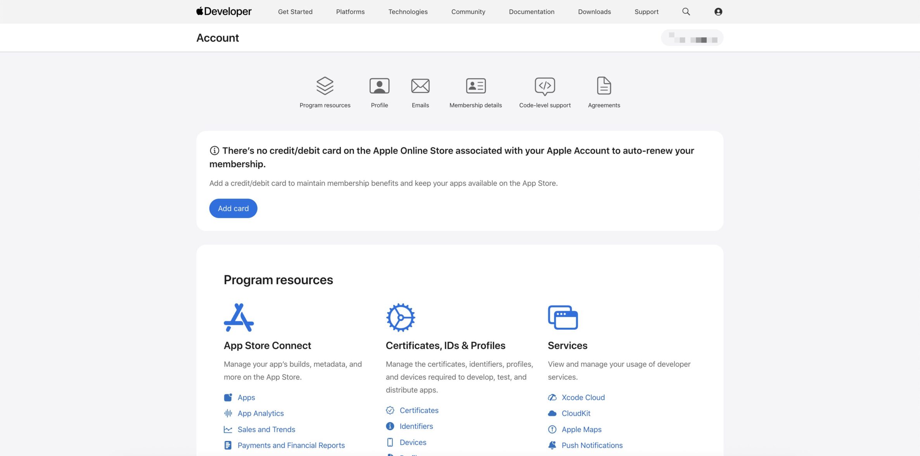Image resolution: width=920 pixels, height=456 pixels.
Task: Open the Devices link
Action: tap(413, 442)
